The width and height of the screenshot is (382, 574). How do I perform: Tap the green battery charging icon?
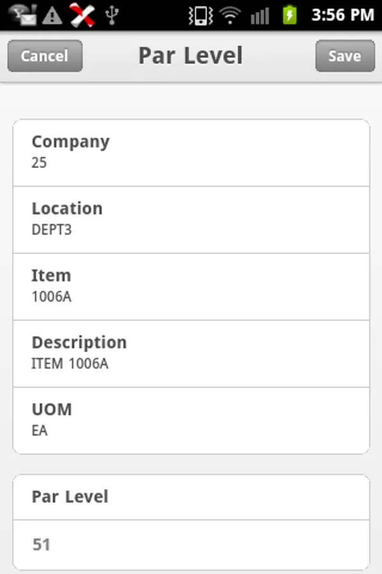point(290,15)
